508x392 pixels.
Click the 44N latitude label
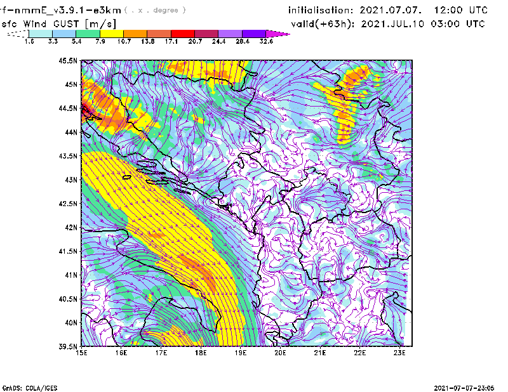(71, 132)
